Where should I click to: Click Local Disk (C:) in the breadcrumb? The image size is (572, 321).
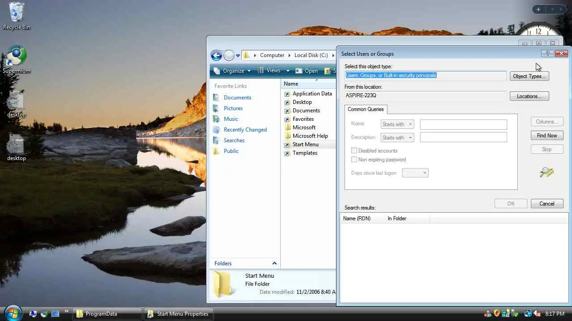[x=311, y=55]
